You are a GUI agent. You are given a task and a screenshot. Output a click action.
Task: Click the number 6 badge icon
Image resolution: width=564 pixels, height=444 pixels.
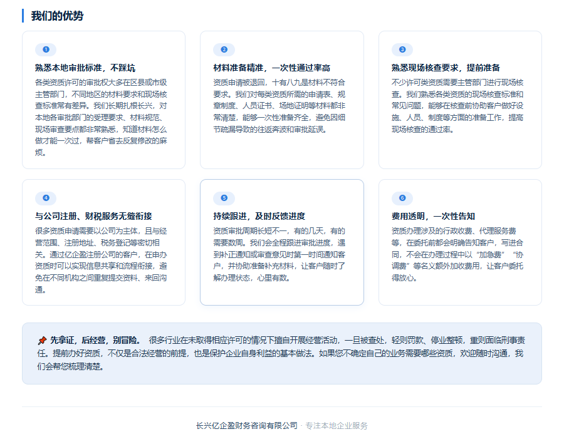click(402, 198)
